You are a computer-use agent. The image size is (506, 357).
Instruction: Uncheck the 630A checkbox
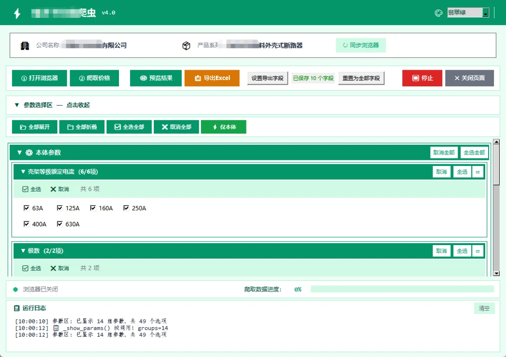click(60, 224)
